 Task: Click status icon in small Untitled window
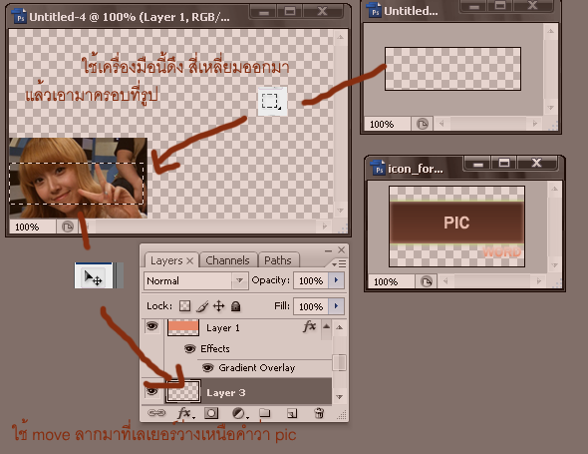click(x=423, y=124)
